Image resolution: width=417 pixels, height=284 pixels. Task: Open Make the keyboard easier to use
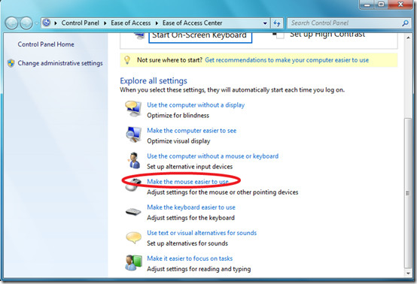point(191,207)
